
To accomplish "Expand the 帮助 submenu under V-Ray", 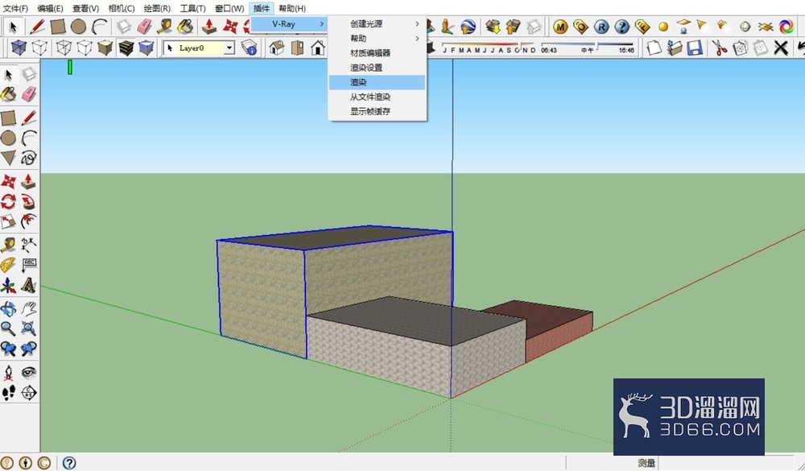I will [x=378, y=39].
